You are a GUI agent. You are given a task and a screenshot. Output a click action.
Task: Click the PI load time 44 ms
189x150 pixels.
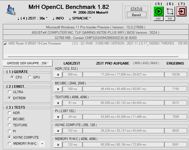click(x=72, y=117)
